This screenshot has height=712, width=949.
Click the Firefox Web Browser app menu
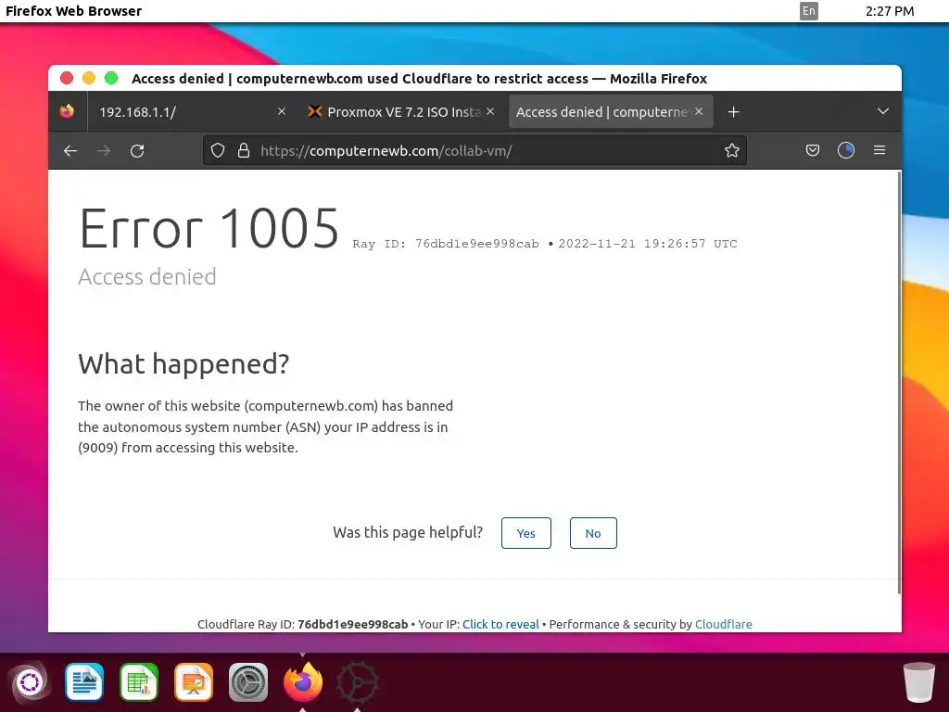(73, 11)
